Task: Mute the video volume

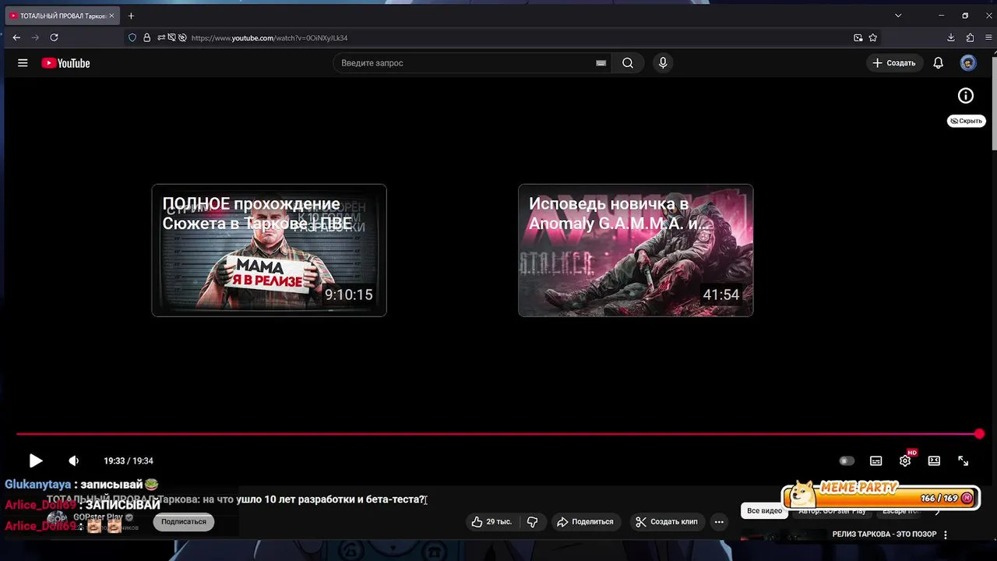Action: click(73, 460)
